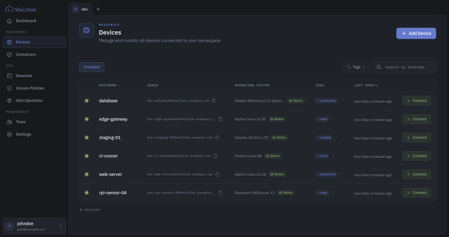Sort by Last Seen column

tap(366, 85)
